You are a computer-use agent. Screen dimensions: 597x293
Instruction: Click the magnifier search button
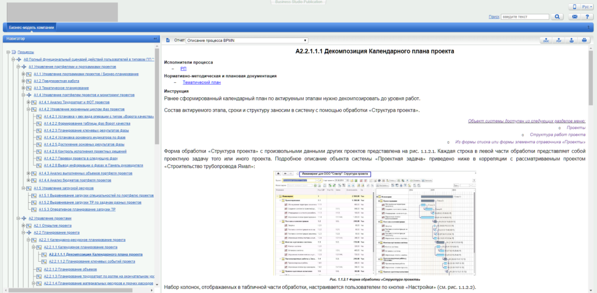(x=557, y=17)
